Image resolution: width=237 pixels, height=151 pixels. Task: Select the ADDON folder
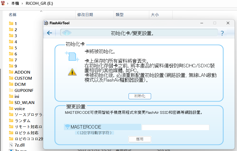tap(20, 72)
